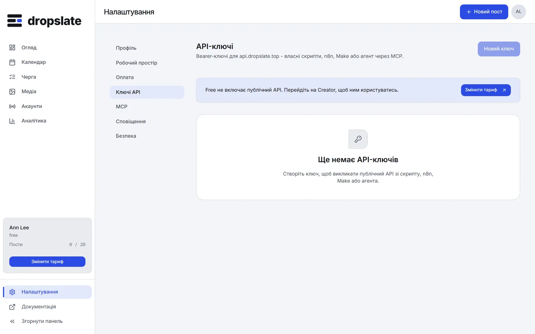Click Змінити тариф in Ann Lee card
This screenshot has width=535, height=334.
(48, 262)
